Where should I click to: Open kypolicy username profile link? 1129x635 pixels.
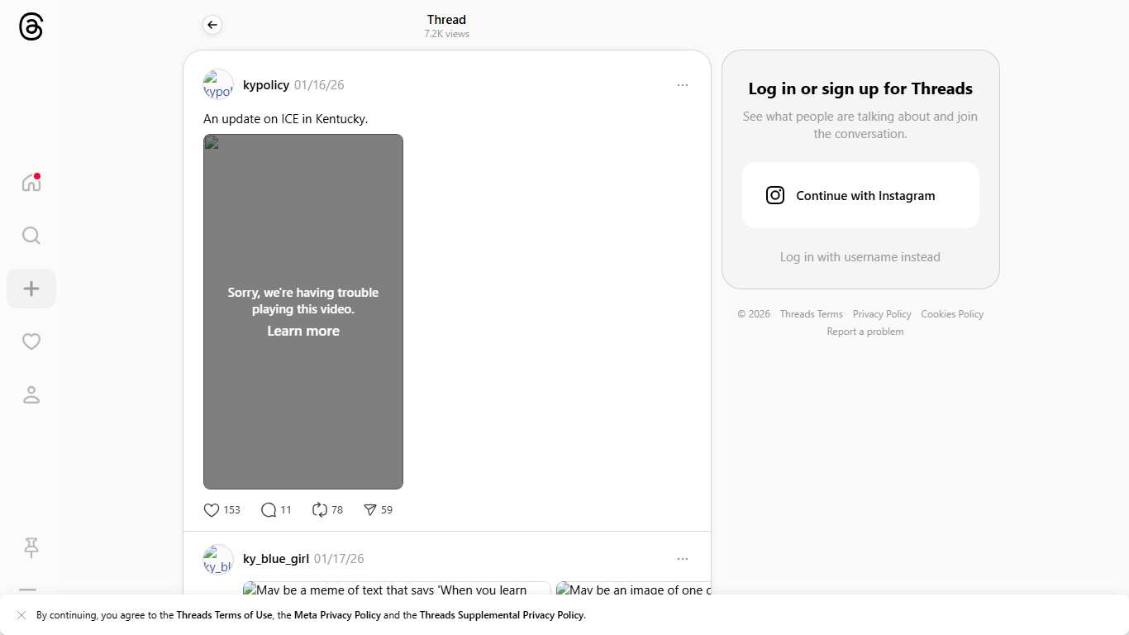click(x=266, y=85)
